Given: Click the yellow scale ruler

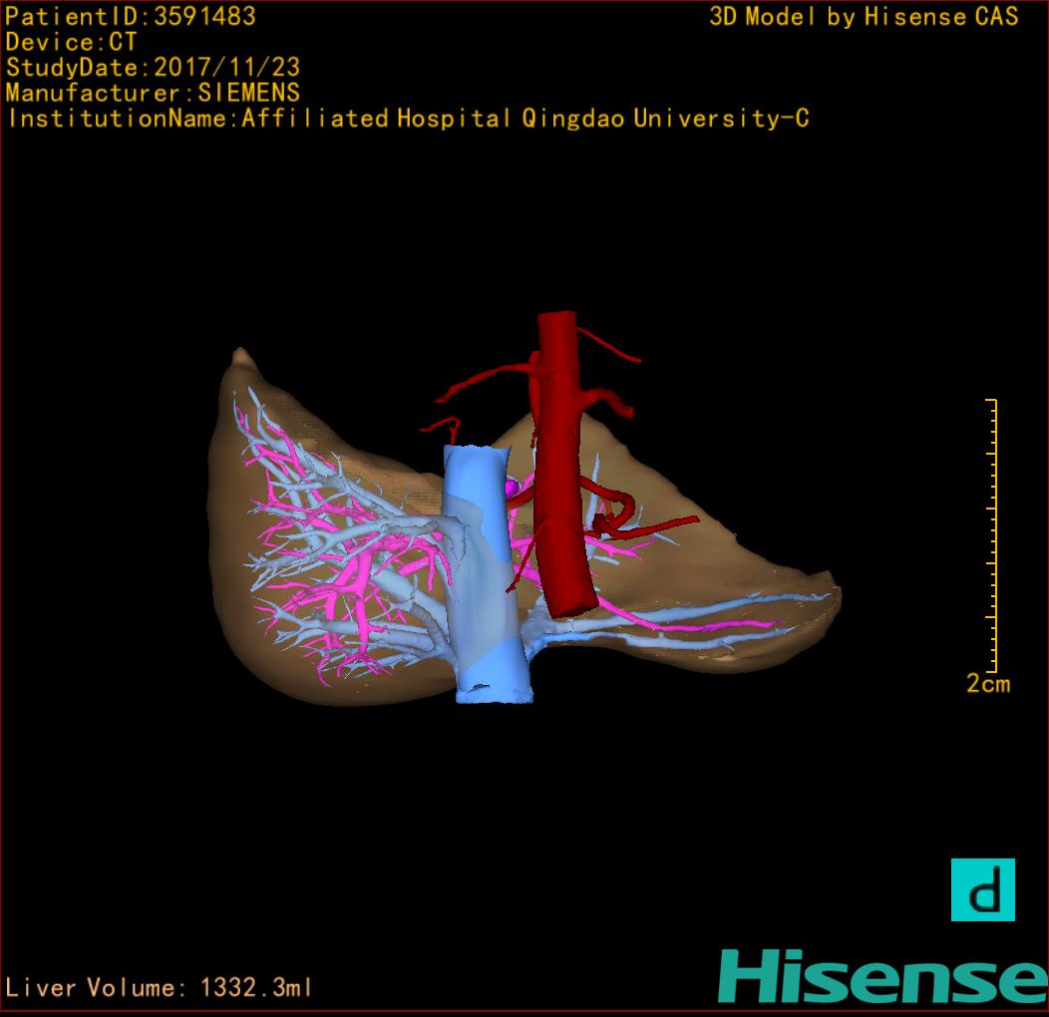Looking at the screenshot, I should tap(992, 535).
